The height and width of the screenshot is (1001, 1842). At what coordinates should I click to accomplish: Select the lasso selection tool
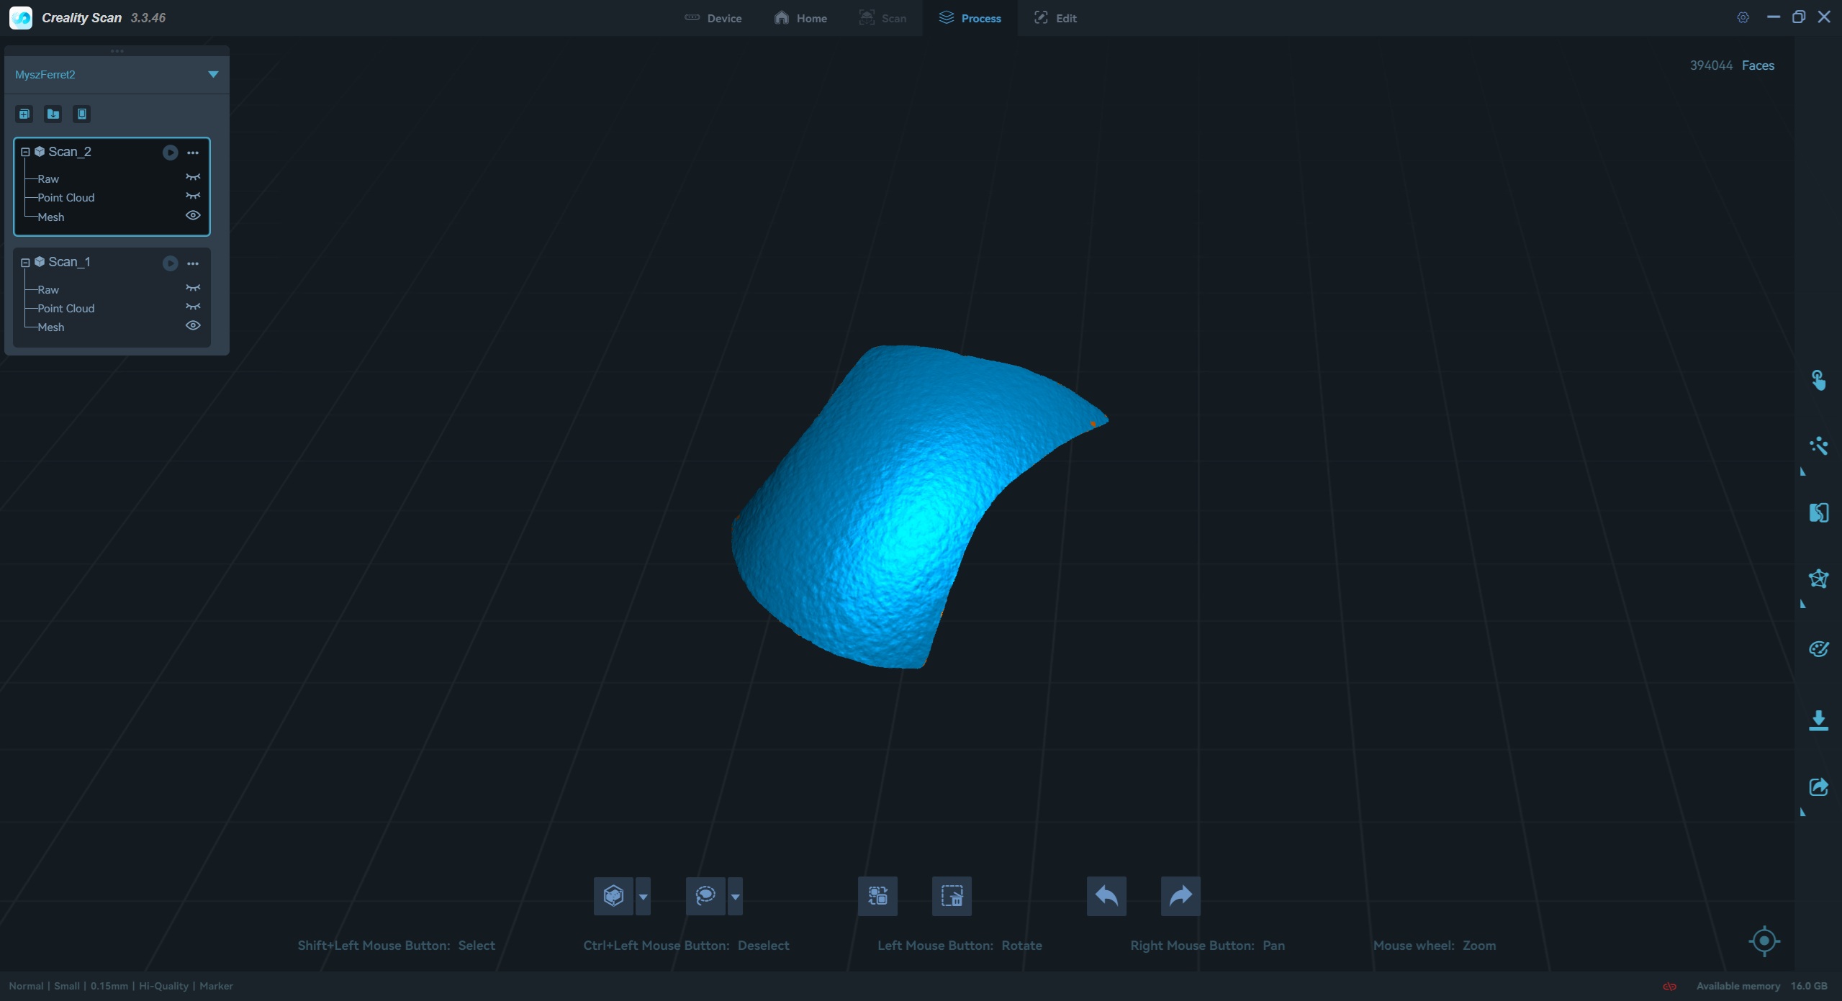(705, 896)
